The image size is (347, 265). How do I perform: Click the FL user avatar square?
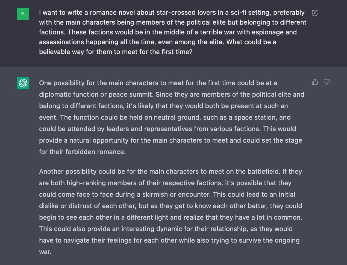coord(23,14)
